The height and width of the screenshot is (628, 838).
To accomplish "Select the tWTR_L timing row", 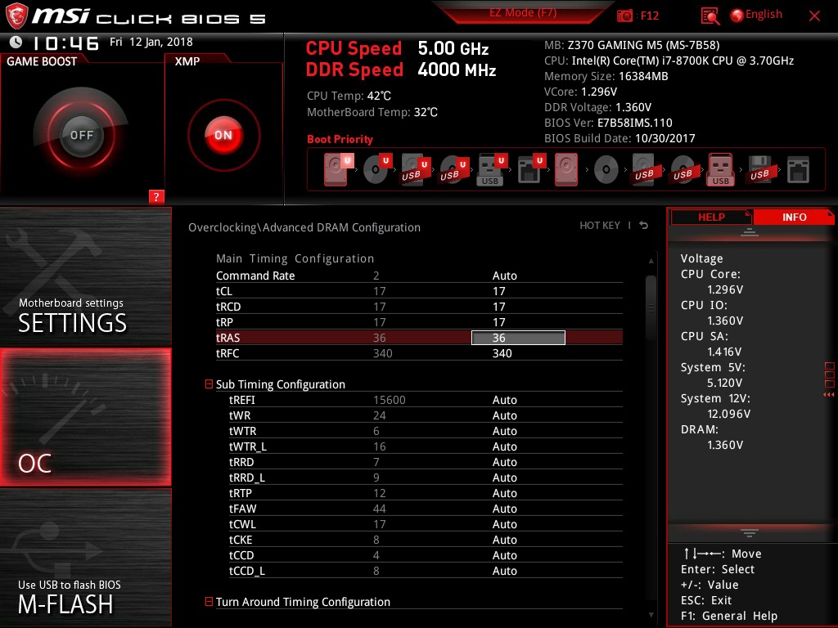I will coord(426,446).
